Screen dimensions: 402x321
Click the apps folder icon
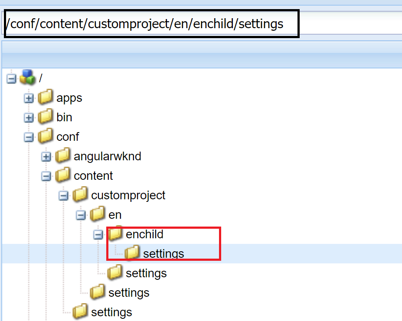point(45,98)
